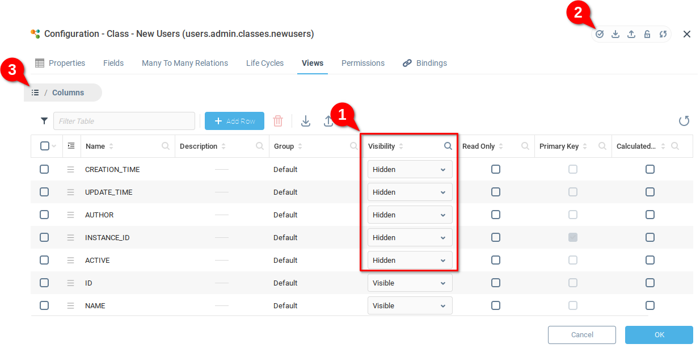Screen dimensions: 700x348
Task: Open Visibility dropdown for CREATION_TIME
Action: point(410,169)
